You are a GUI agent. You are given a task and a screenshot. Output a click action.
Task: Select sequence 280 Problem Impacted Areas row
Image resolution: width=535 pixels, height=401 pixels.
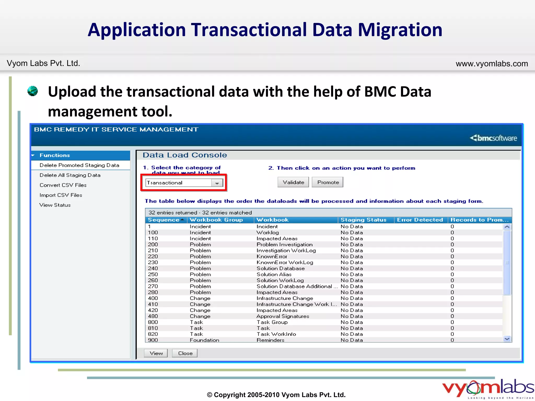(324, 292)
